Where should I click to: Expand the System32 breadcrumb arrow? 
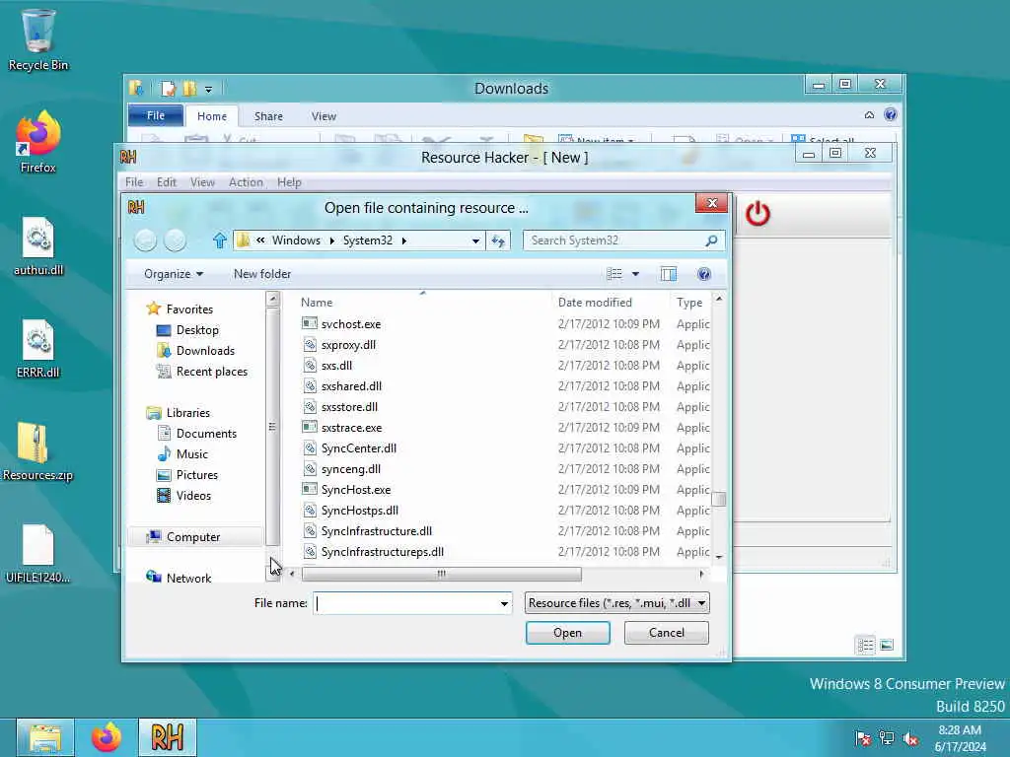point(403,241)
